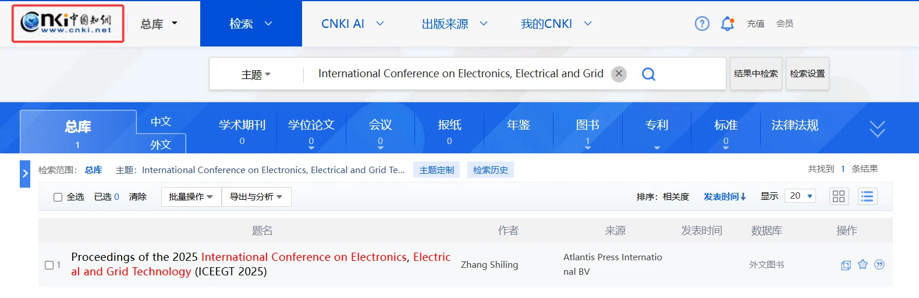Click the quote citation icon
The image size is (919, 298).
879,265
